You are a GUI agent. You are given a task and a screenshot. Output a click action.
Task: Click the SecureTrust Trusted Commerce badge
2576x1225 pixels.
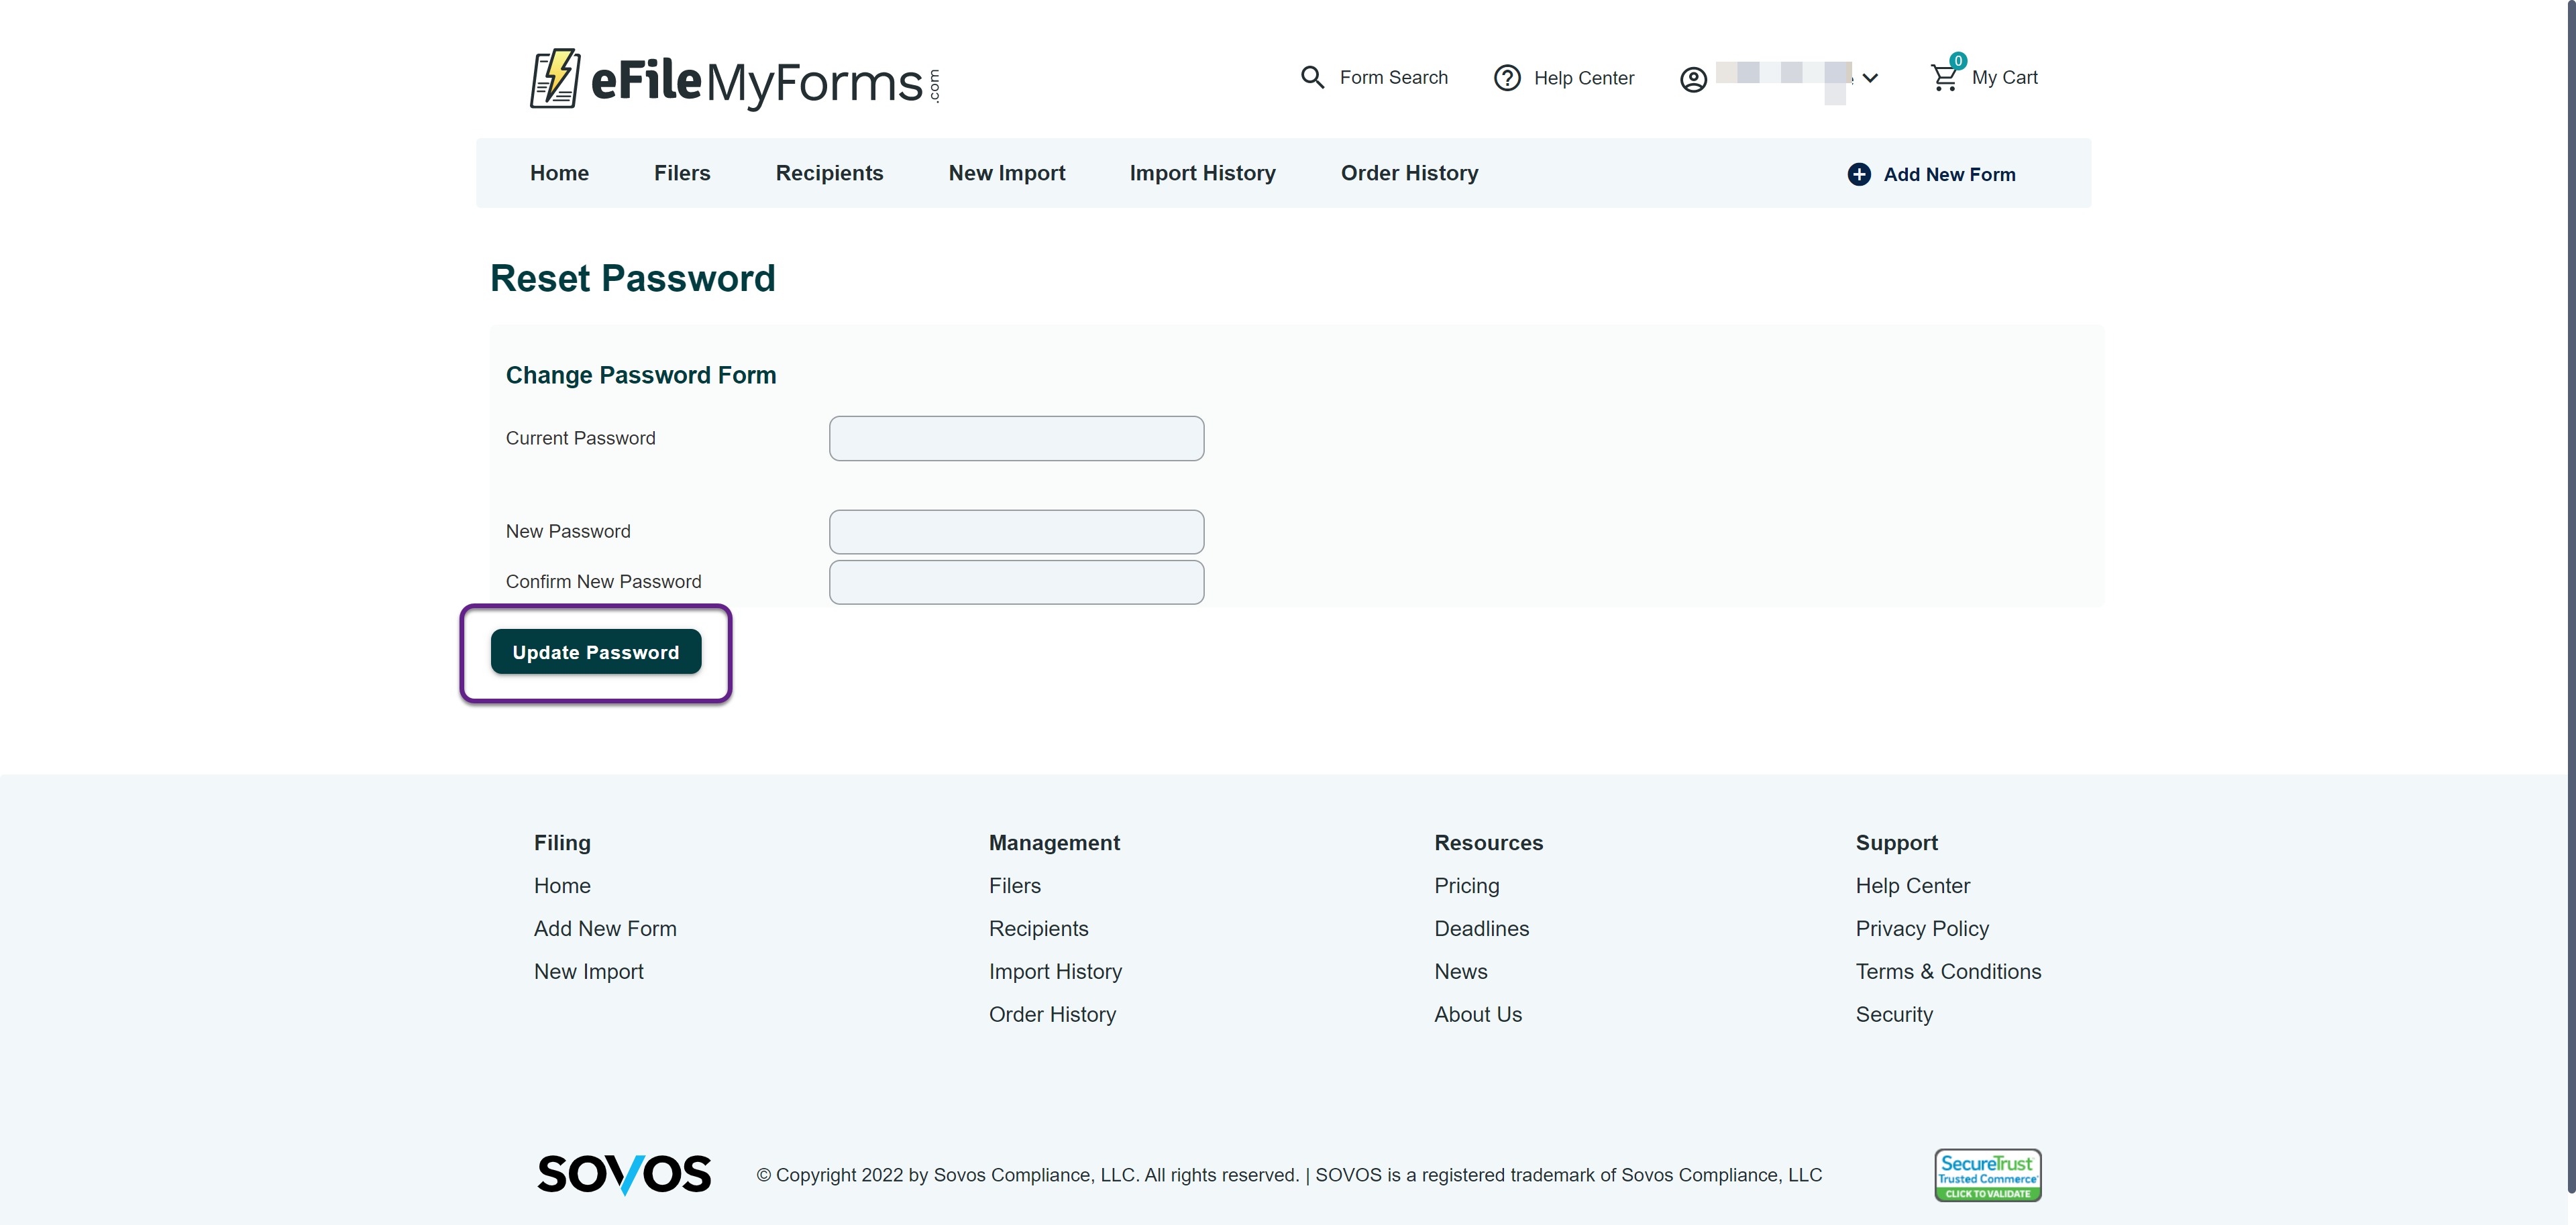pos(1987,1175)
